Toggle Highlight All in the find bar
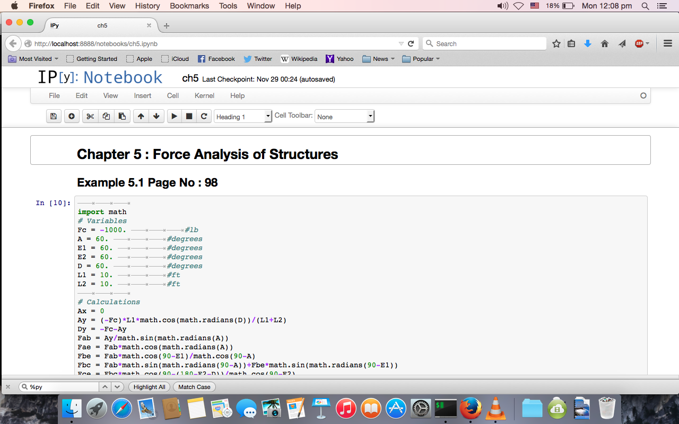The width and height of the screenshot is (679, 424). (x=149, y=387)
